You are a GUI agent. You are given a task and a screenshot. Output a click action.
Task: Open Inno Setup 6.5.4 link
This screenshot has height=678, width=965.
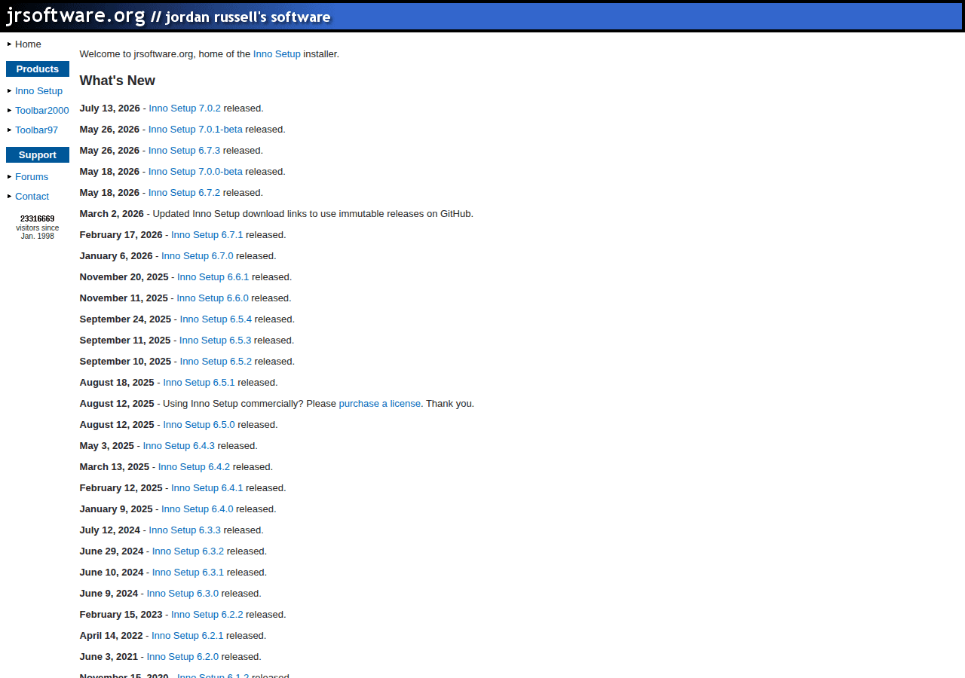coord(216,319)
